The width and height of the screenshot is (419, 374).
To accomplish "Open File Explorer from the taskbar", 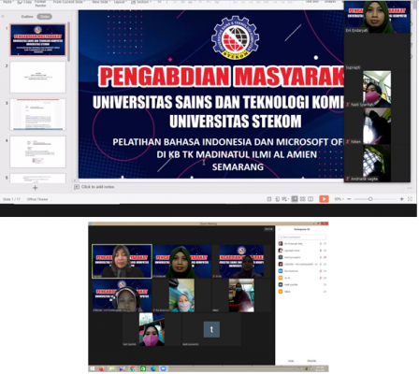I will pyautogui.click(x=112, y=368).
